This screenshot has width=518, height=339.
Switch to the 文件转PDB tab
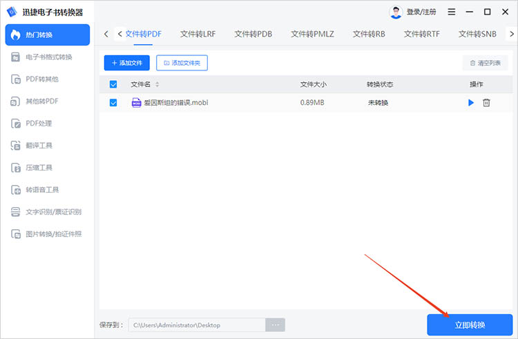(253, 34)
